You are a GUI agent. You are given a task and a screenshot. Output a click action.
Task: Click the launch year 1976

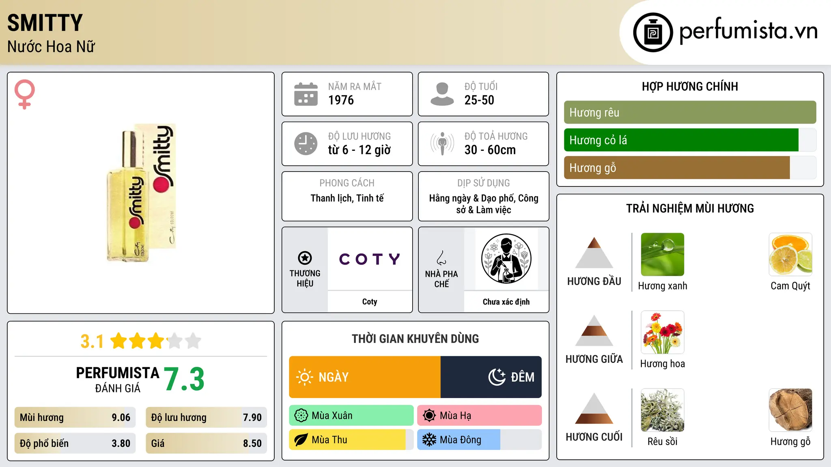point(341,100)
